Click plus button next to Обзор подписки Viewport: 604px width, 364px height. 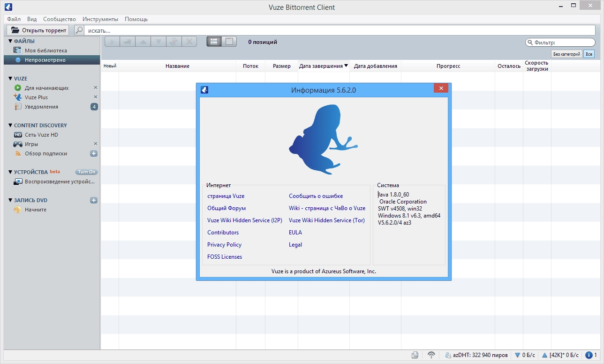94,153
